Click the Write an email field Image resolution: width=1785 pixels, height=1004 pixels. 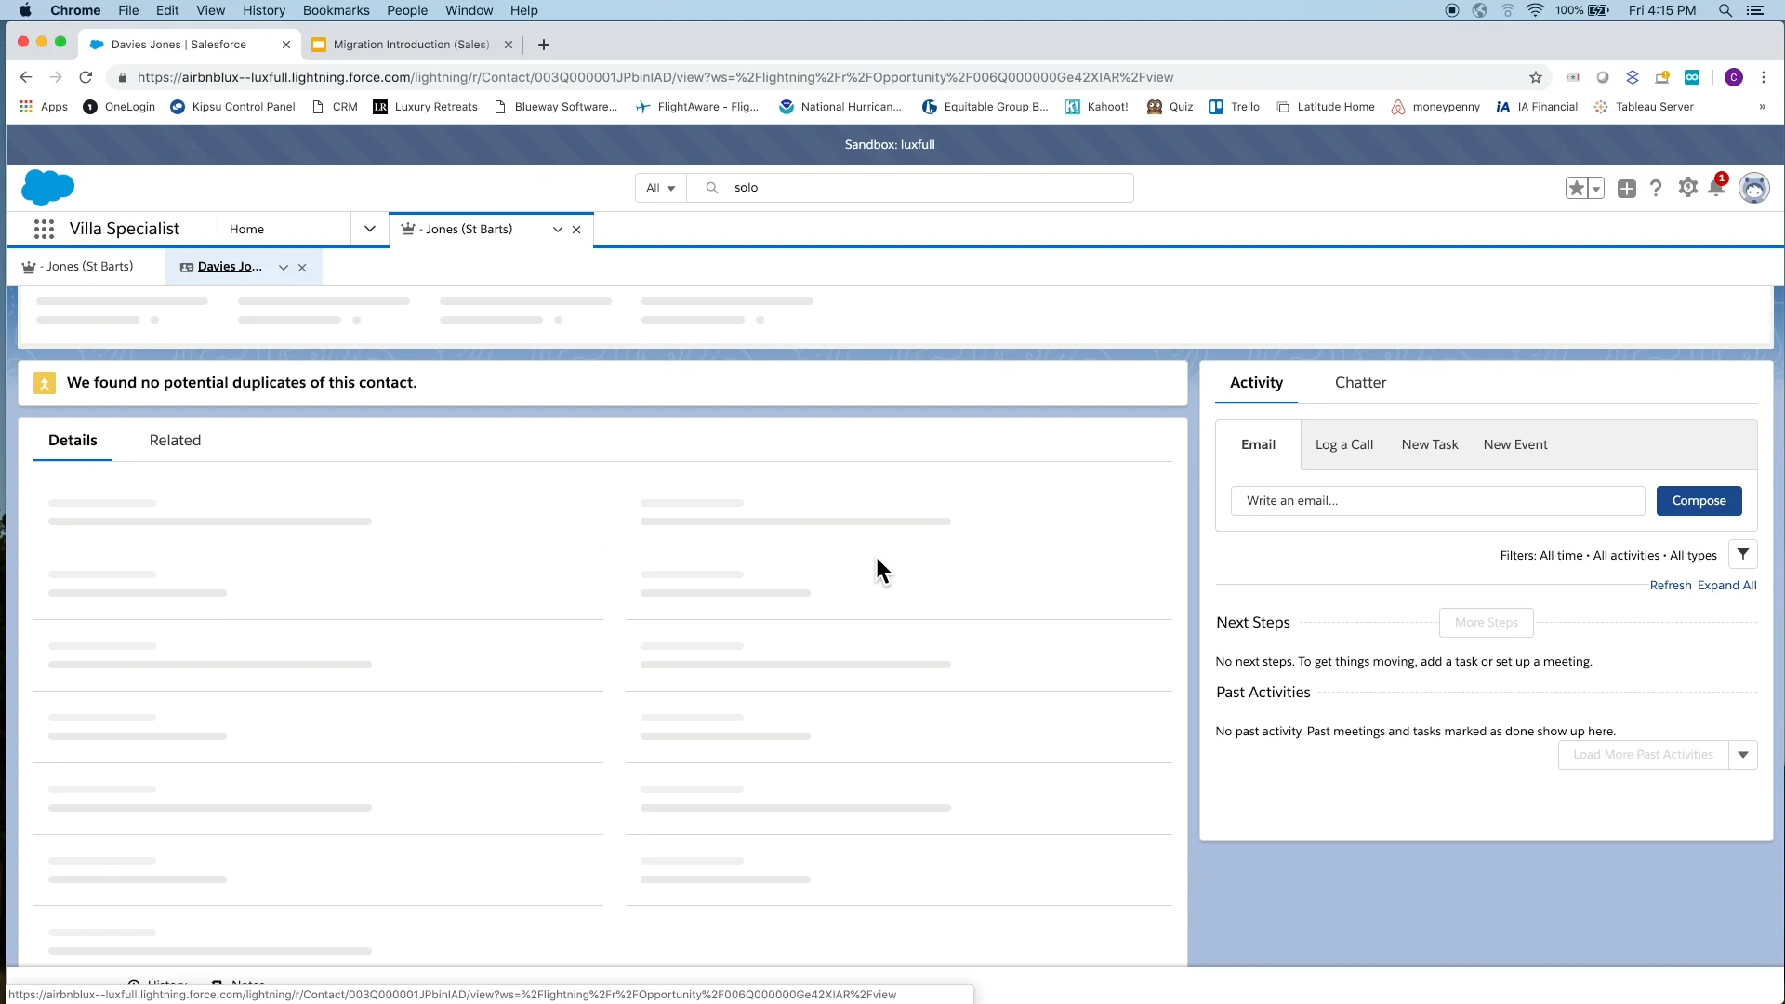[x=1437, y=501]
